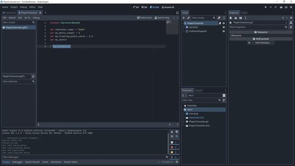Click the Filter Files input field

coord(201,101)
